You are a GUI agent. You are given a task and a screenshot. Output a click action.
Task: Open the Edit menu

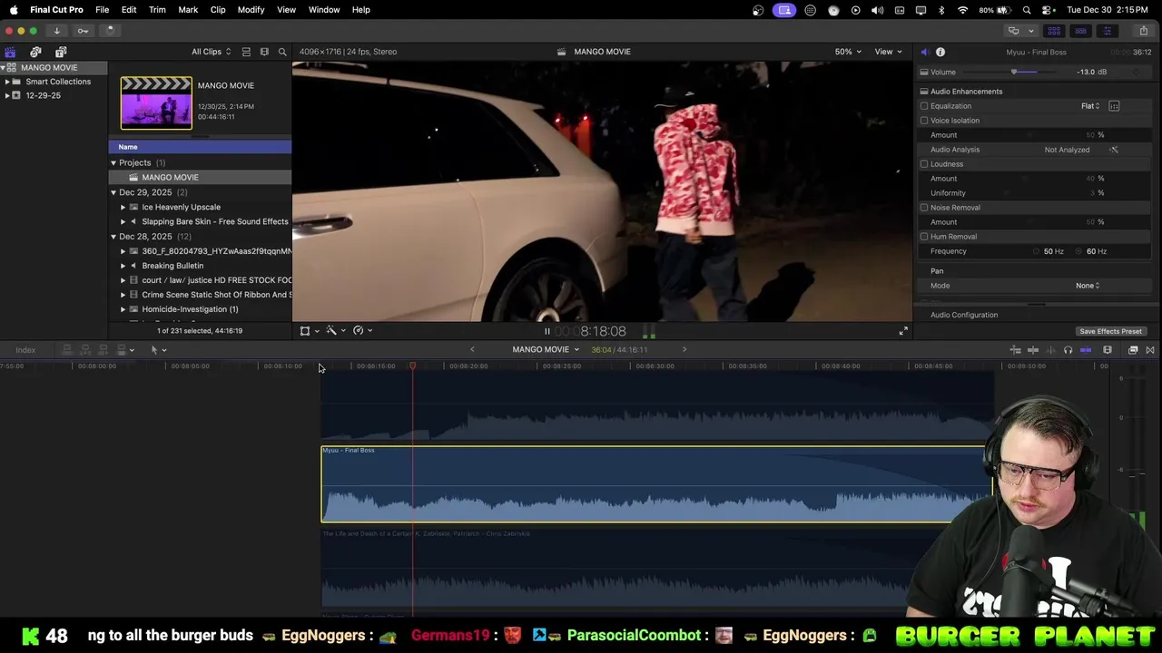pos(129,10)
